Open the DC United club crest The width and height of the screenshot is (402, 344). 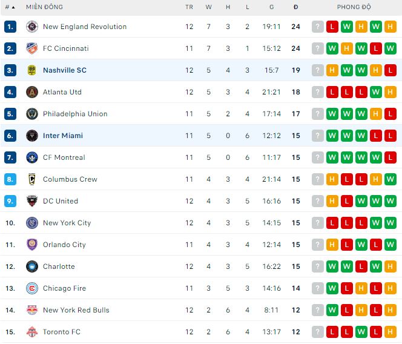click(x=32, y=201)
